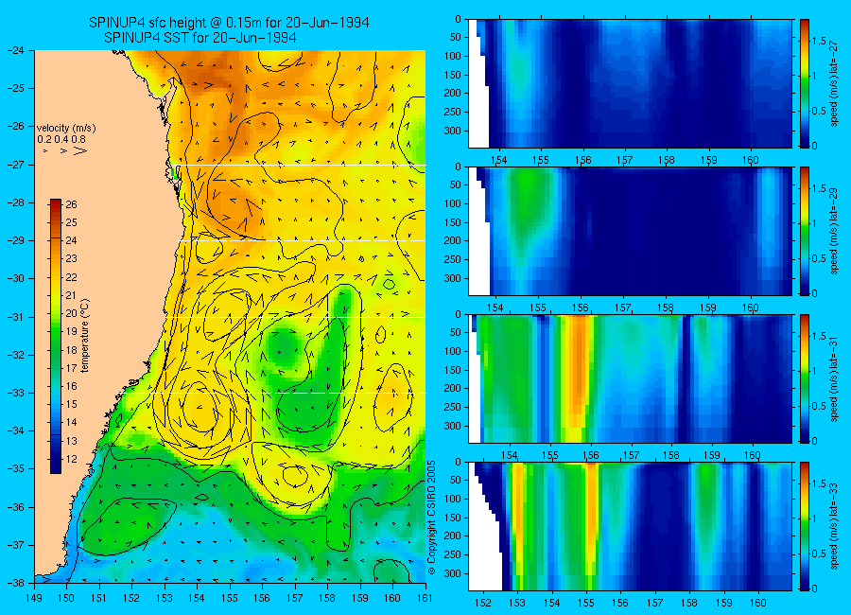Click the speed color bar for lat=-29
Viewport: 851px width, 615px height.
[805, 231]
